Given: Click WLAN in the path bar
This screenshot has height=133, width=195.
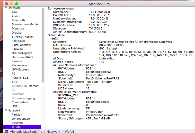Looking at the screenshot, I should click(x=69, y=131).
